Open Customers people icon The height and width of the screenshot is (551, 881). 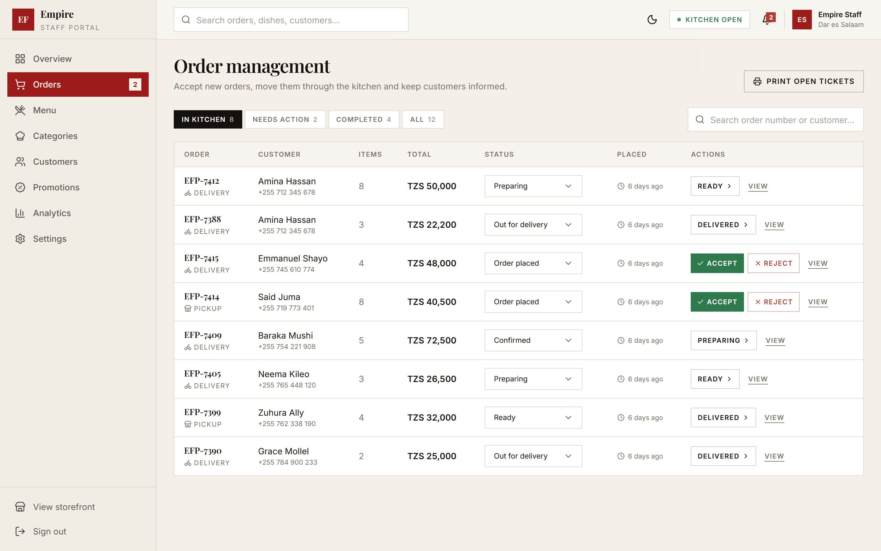(x=20, y=162)
